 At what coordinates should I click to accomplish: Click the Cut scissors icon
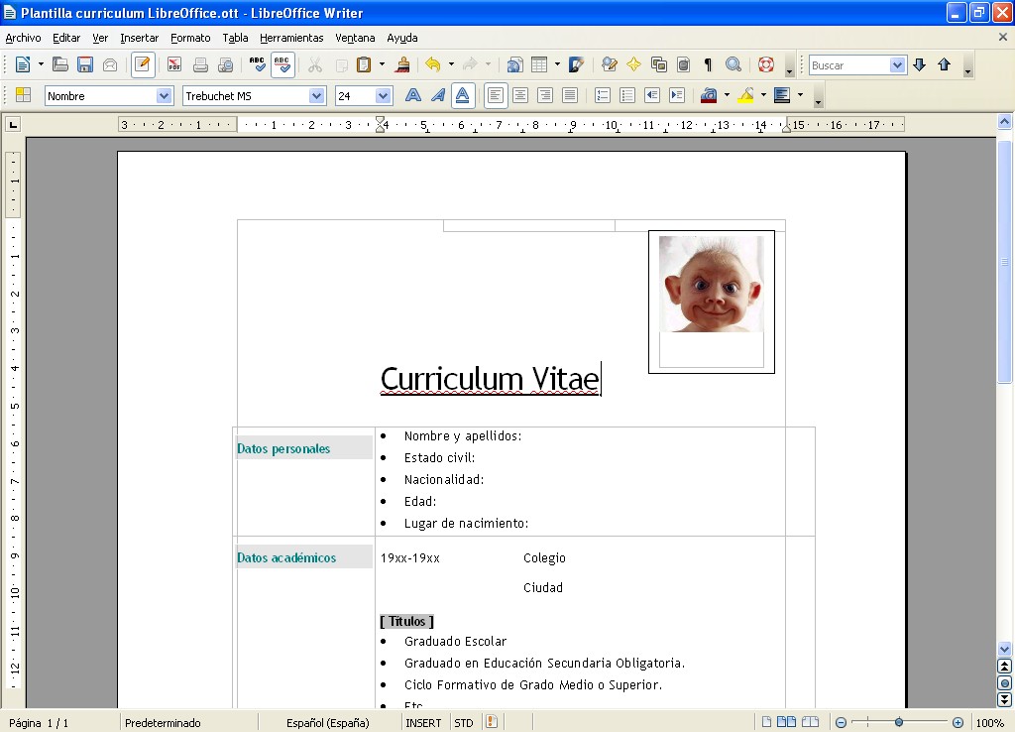(315, 64)
